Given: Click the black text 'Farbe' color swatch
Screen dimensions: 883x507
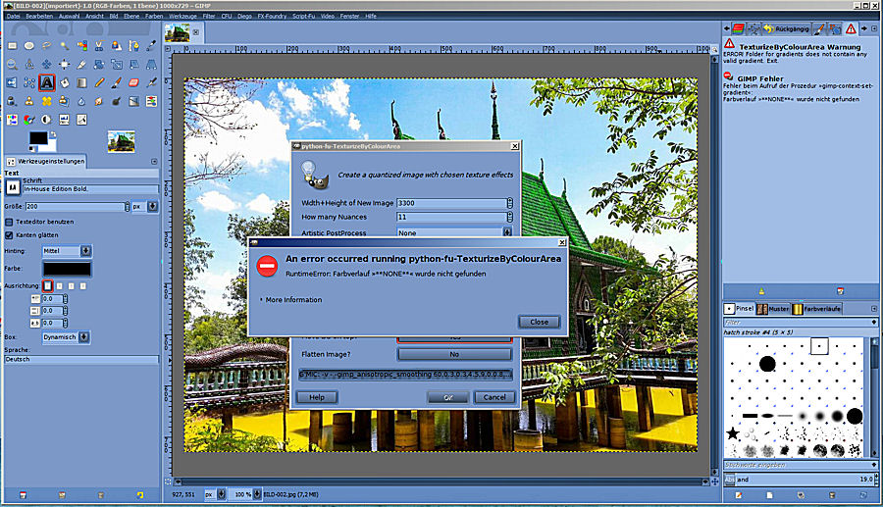Looking at the screenshot, I should click(x=67, y=269).
